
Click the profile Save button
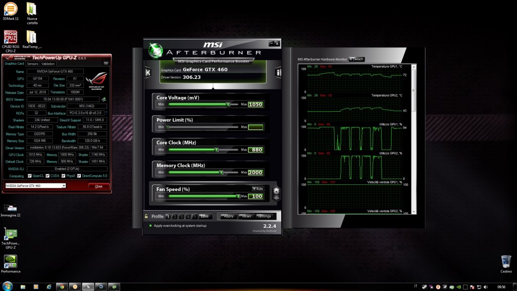[204, 216]
